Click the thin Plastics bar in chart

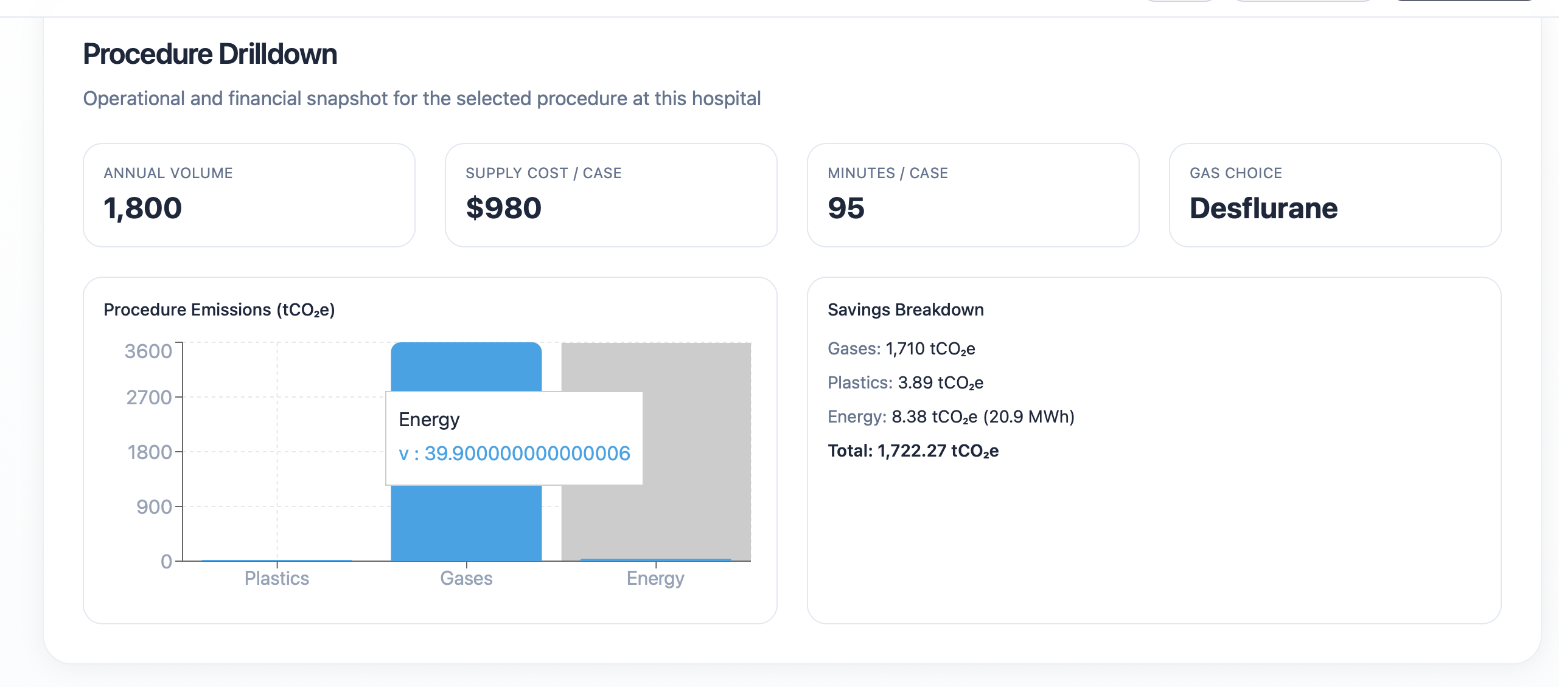(x=277, y=560)
